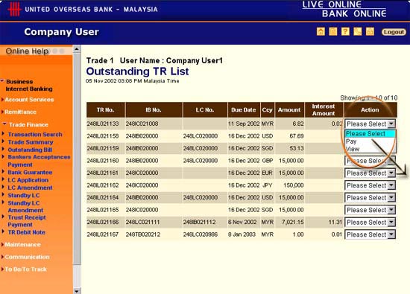Click the UOB red logo
410x294 pixels.
[x=14, y=10]
